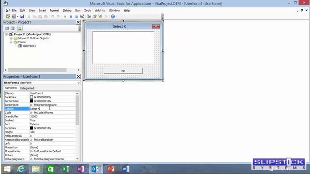Click the Redo toolbar icon
The height and width of the screenshot is (174, 310).
tap(58, 16)
